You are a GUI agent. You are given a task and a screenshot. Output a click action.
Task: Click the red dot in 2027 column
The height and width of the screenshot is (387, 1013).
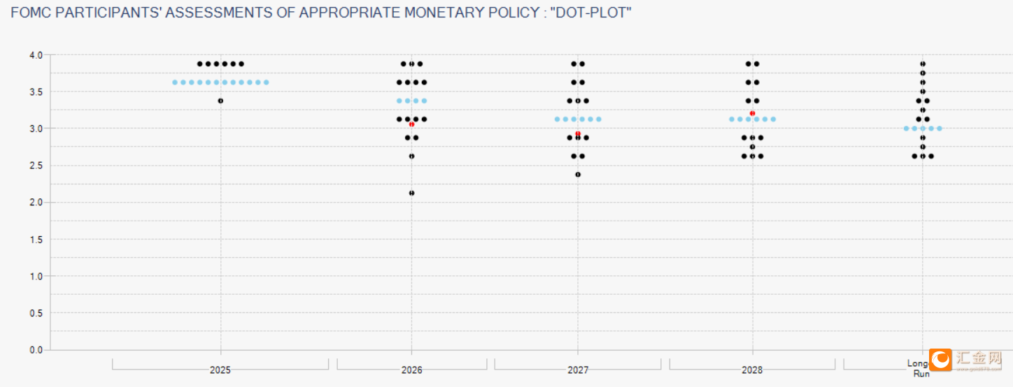578,133
